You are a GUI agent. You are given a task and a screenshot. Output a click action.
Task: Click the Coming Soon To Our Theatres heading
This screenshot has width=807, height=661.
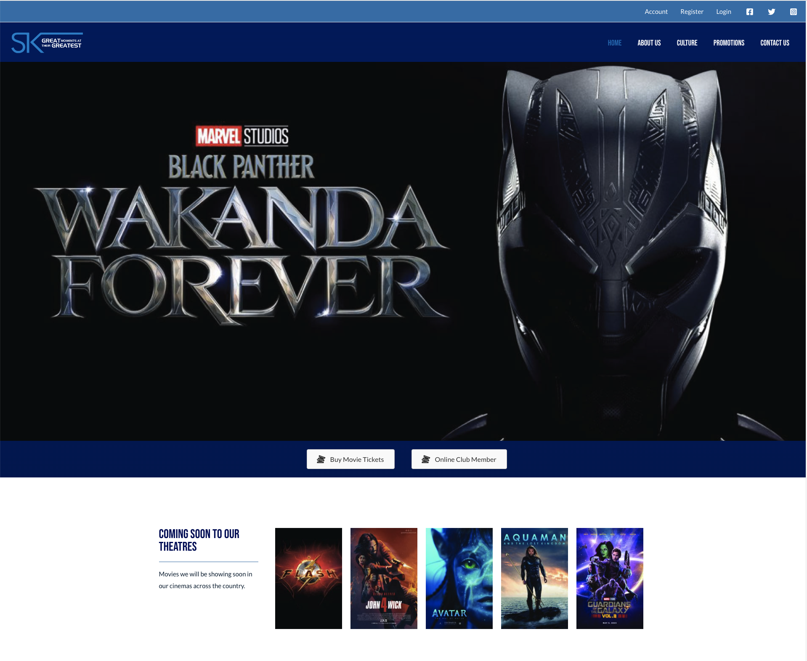[x=199, y=540]
